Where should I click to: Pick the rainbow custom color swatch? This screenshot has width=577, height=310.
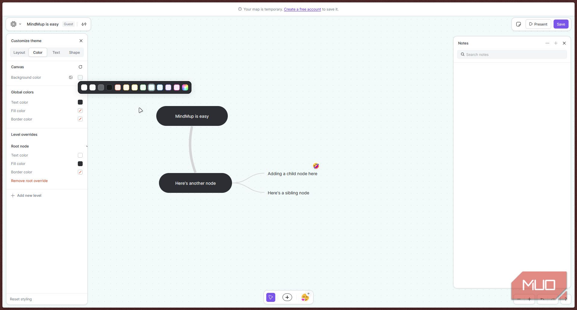[185, 87]
